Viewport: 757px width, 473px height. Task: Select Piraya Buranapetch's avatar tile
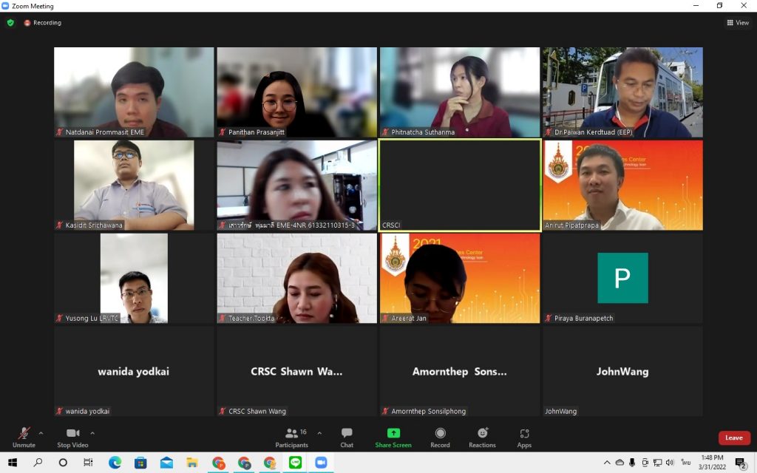coord(622,278)
